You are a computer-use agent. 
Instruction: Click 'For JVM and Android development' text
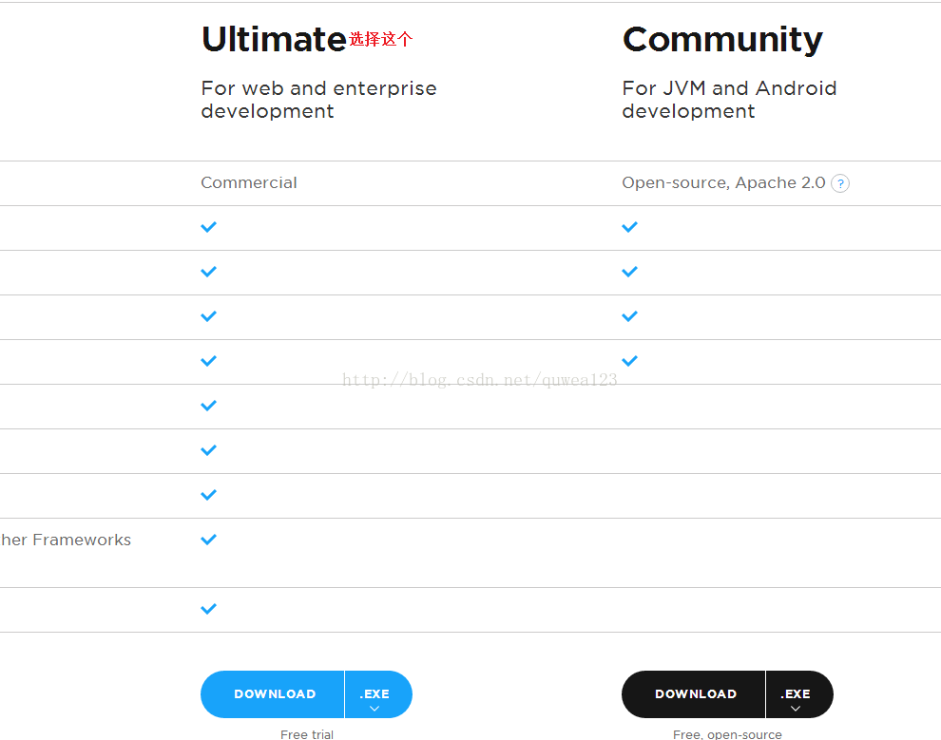729,100
